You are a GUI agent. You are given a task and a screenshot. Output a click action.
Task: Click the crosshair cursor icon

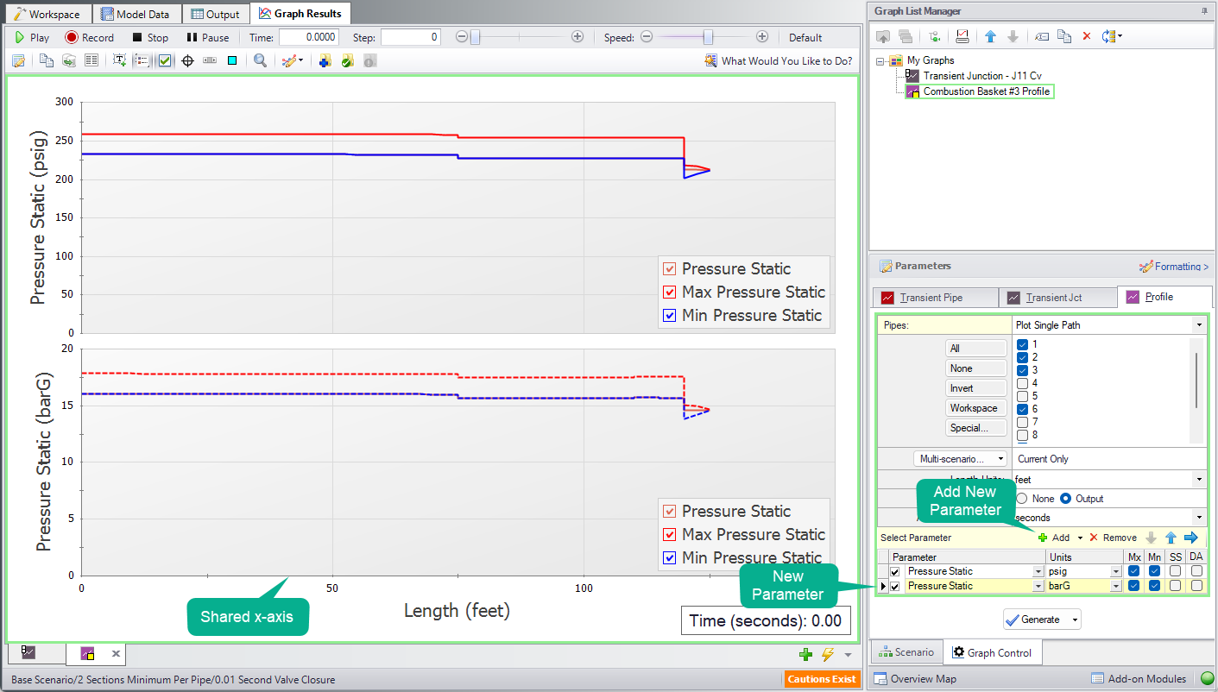(x=187, y=60)
